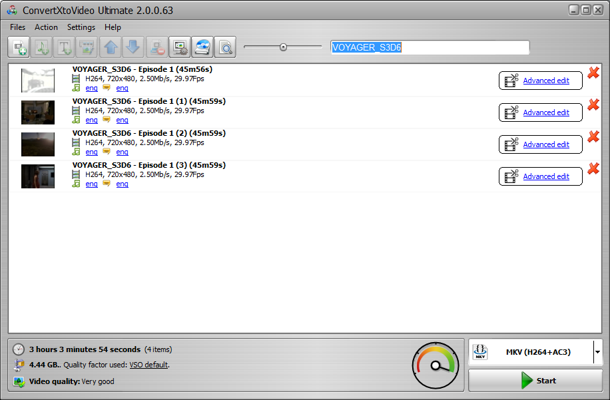Image resolution: width=610 pixels, height=400 pixels.
Task: Expand the output format dropdown arrow
Action: [x=597, y=352]
